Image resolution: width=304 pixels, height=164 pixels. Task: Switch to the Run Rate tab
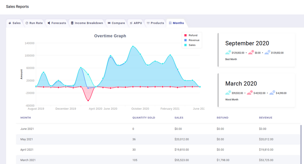click(x=34, y=23)
